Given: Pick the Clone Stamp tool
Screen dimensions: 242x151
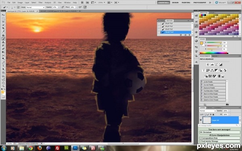Looking at the screenshot, I should pyautogui.click(x=3, y=42).
